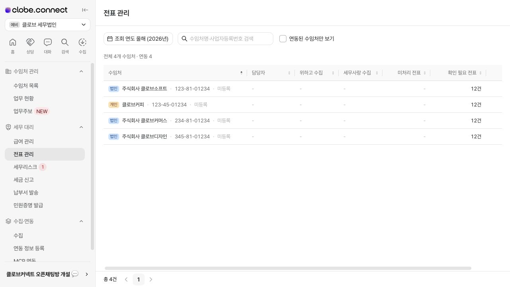Click the clobe.connect logo
Screen dimensions: 510x287
[x=36, y=10]
